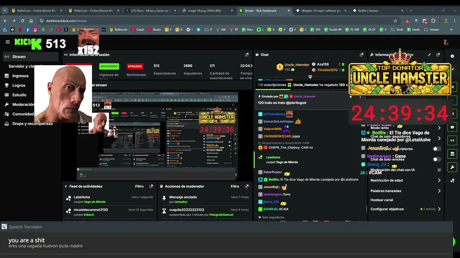
Task: Click the ENCENDIDO status badge
Action: 109,66
